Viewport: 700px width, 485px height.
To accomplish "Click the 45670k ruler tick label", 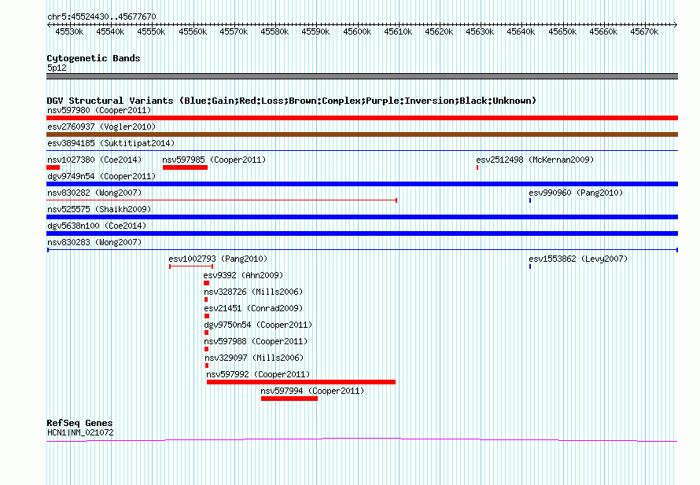I will tap(643, 31).
